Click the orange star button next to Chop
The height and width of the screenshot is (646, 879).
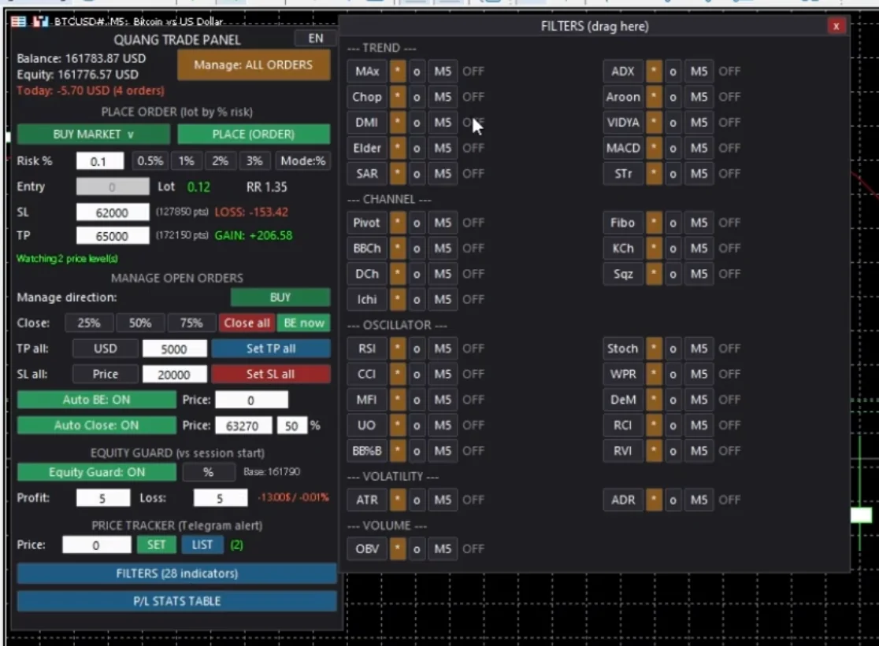pyautogui.click(x=398, y=97)
